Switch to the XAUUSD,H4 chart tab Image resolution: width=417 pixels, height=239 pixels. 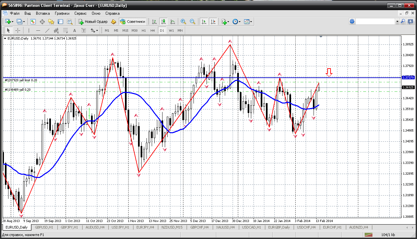click(x=226, y=227)
